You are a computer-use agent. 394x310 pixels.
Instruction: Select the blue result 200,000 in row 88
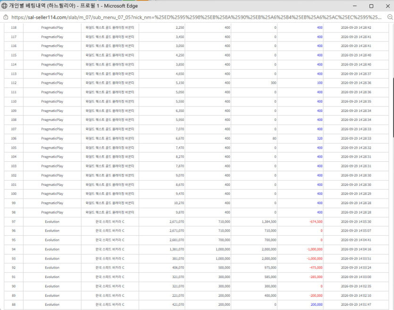pyautogui.click(x=317, y=304)
